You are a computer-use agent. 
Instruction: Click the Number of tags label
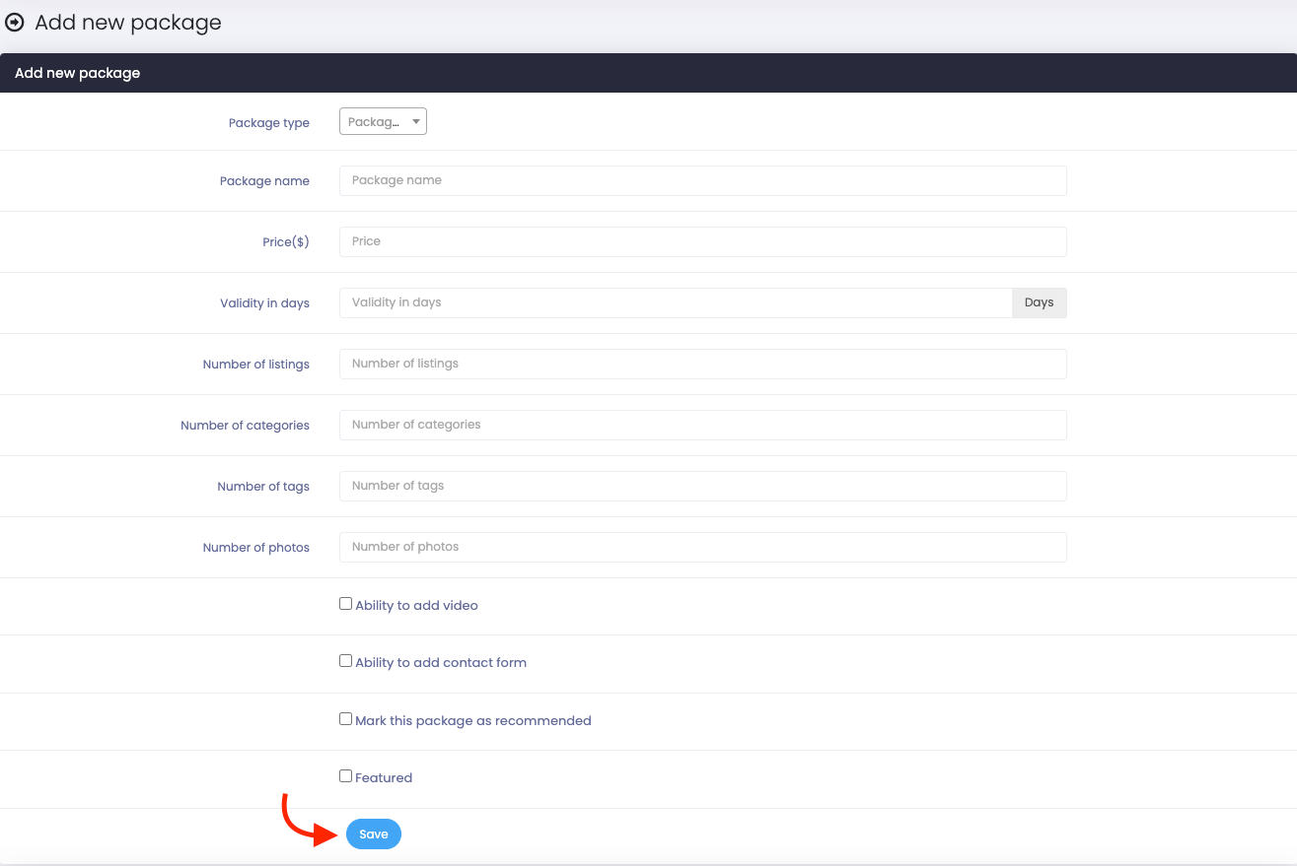click(263, 487)
